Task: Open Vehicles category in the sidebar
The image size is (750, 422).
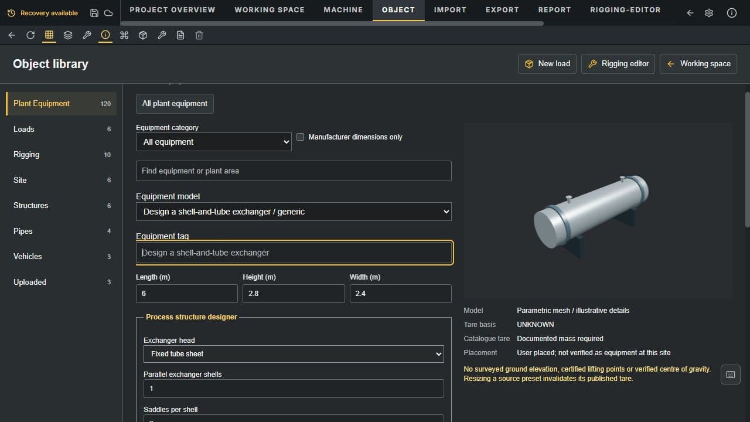Action: (62, 257)
